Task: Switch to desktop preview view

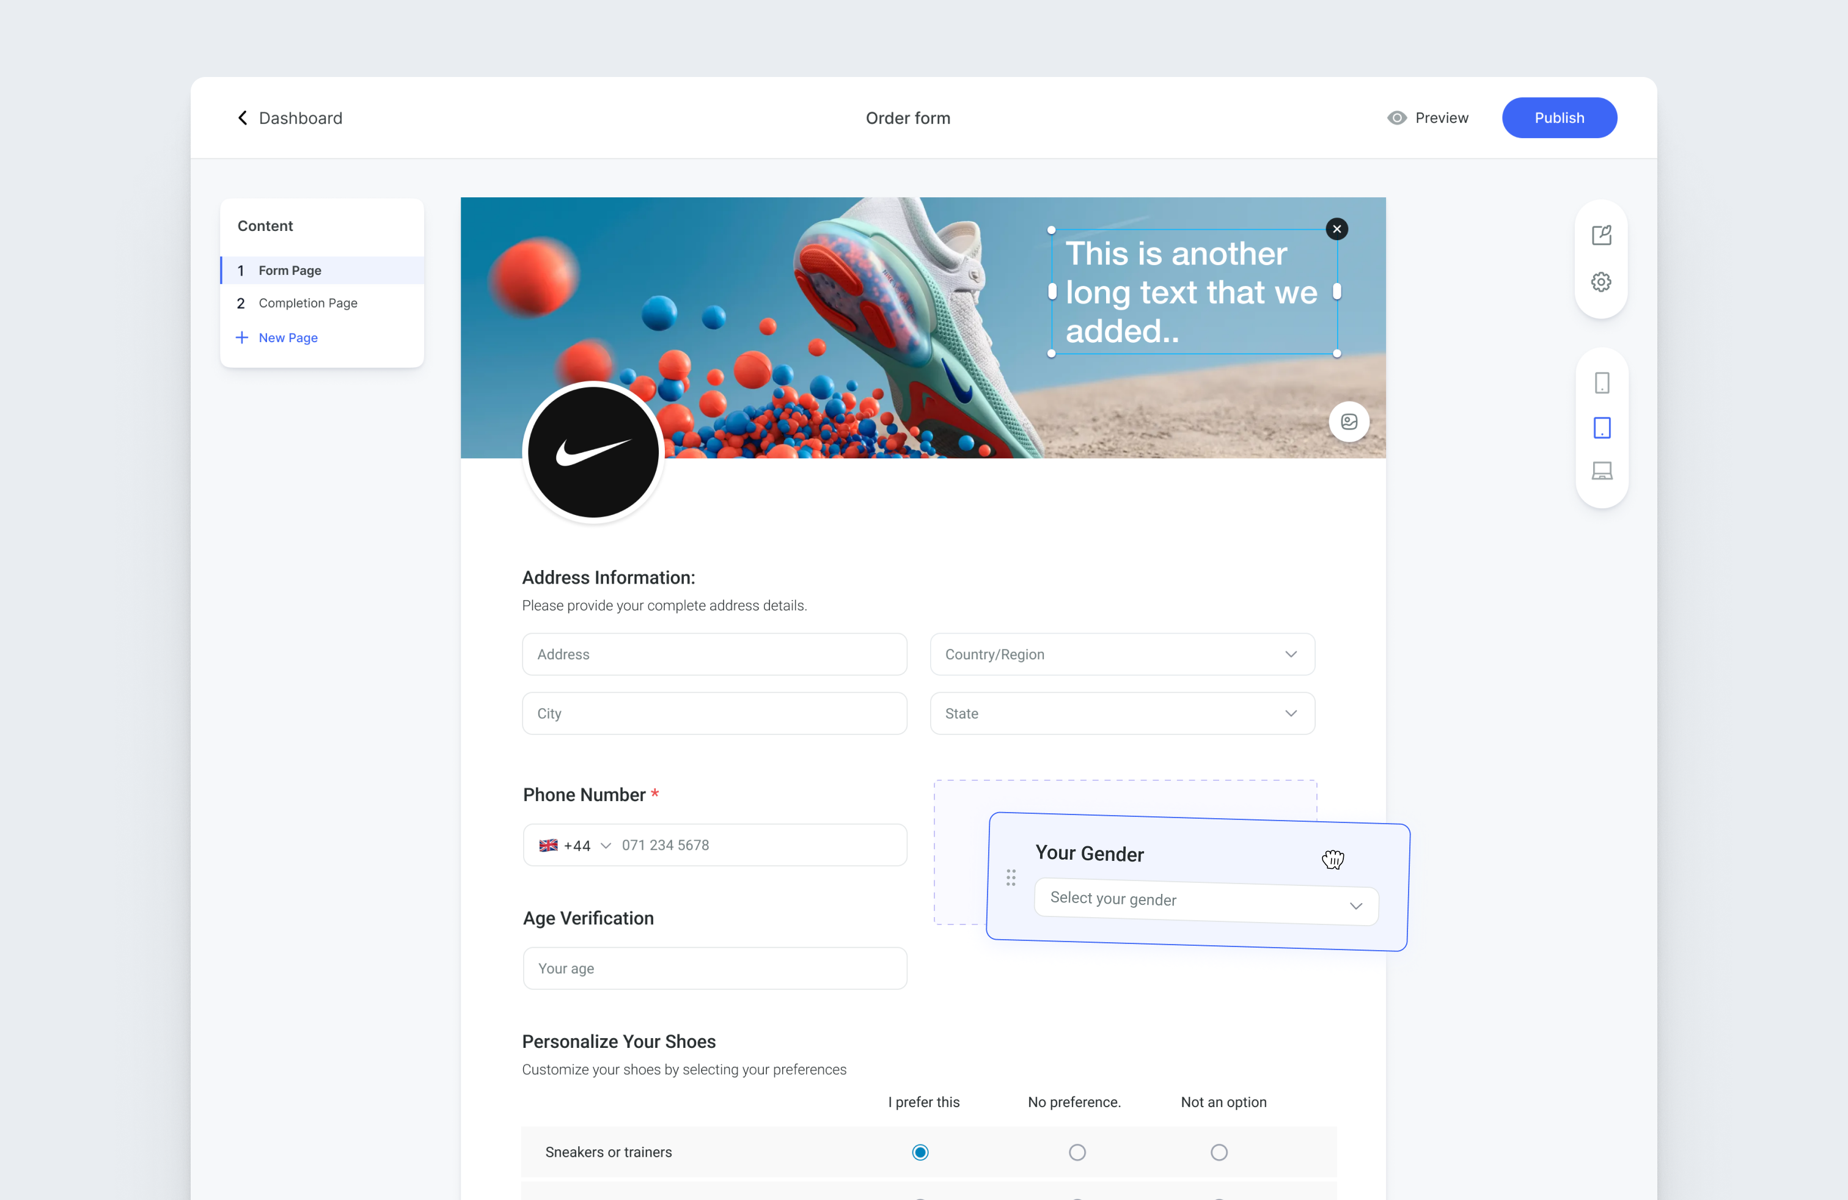Action: (x=1601, y=470)
